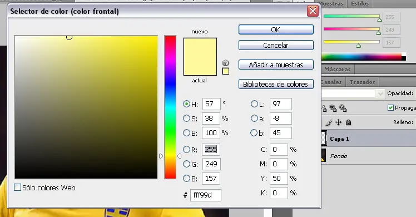Image resolution: width=416 pixels, height=217 pixels.
Task: Open the blend mode dropdown in the Layers panel
Action: (380, 93)
